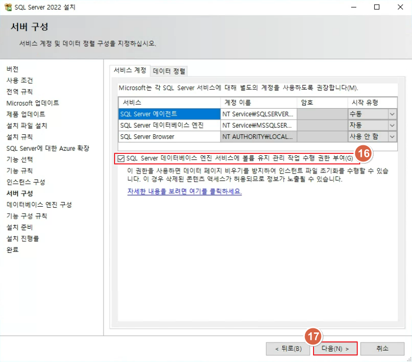412x362 pixels.
Task: Click the 사용 조건 step in sidebar
Action: [x=20, y=80]
